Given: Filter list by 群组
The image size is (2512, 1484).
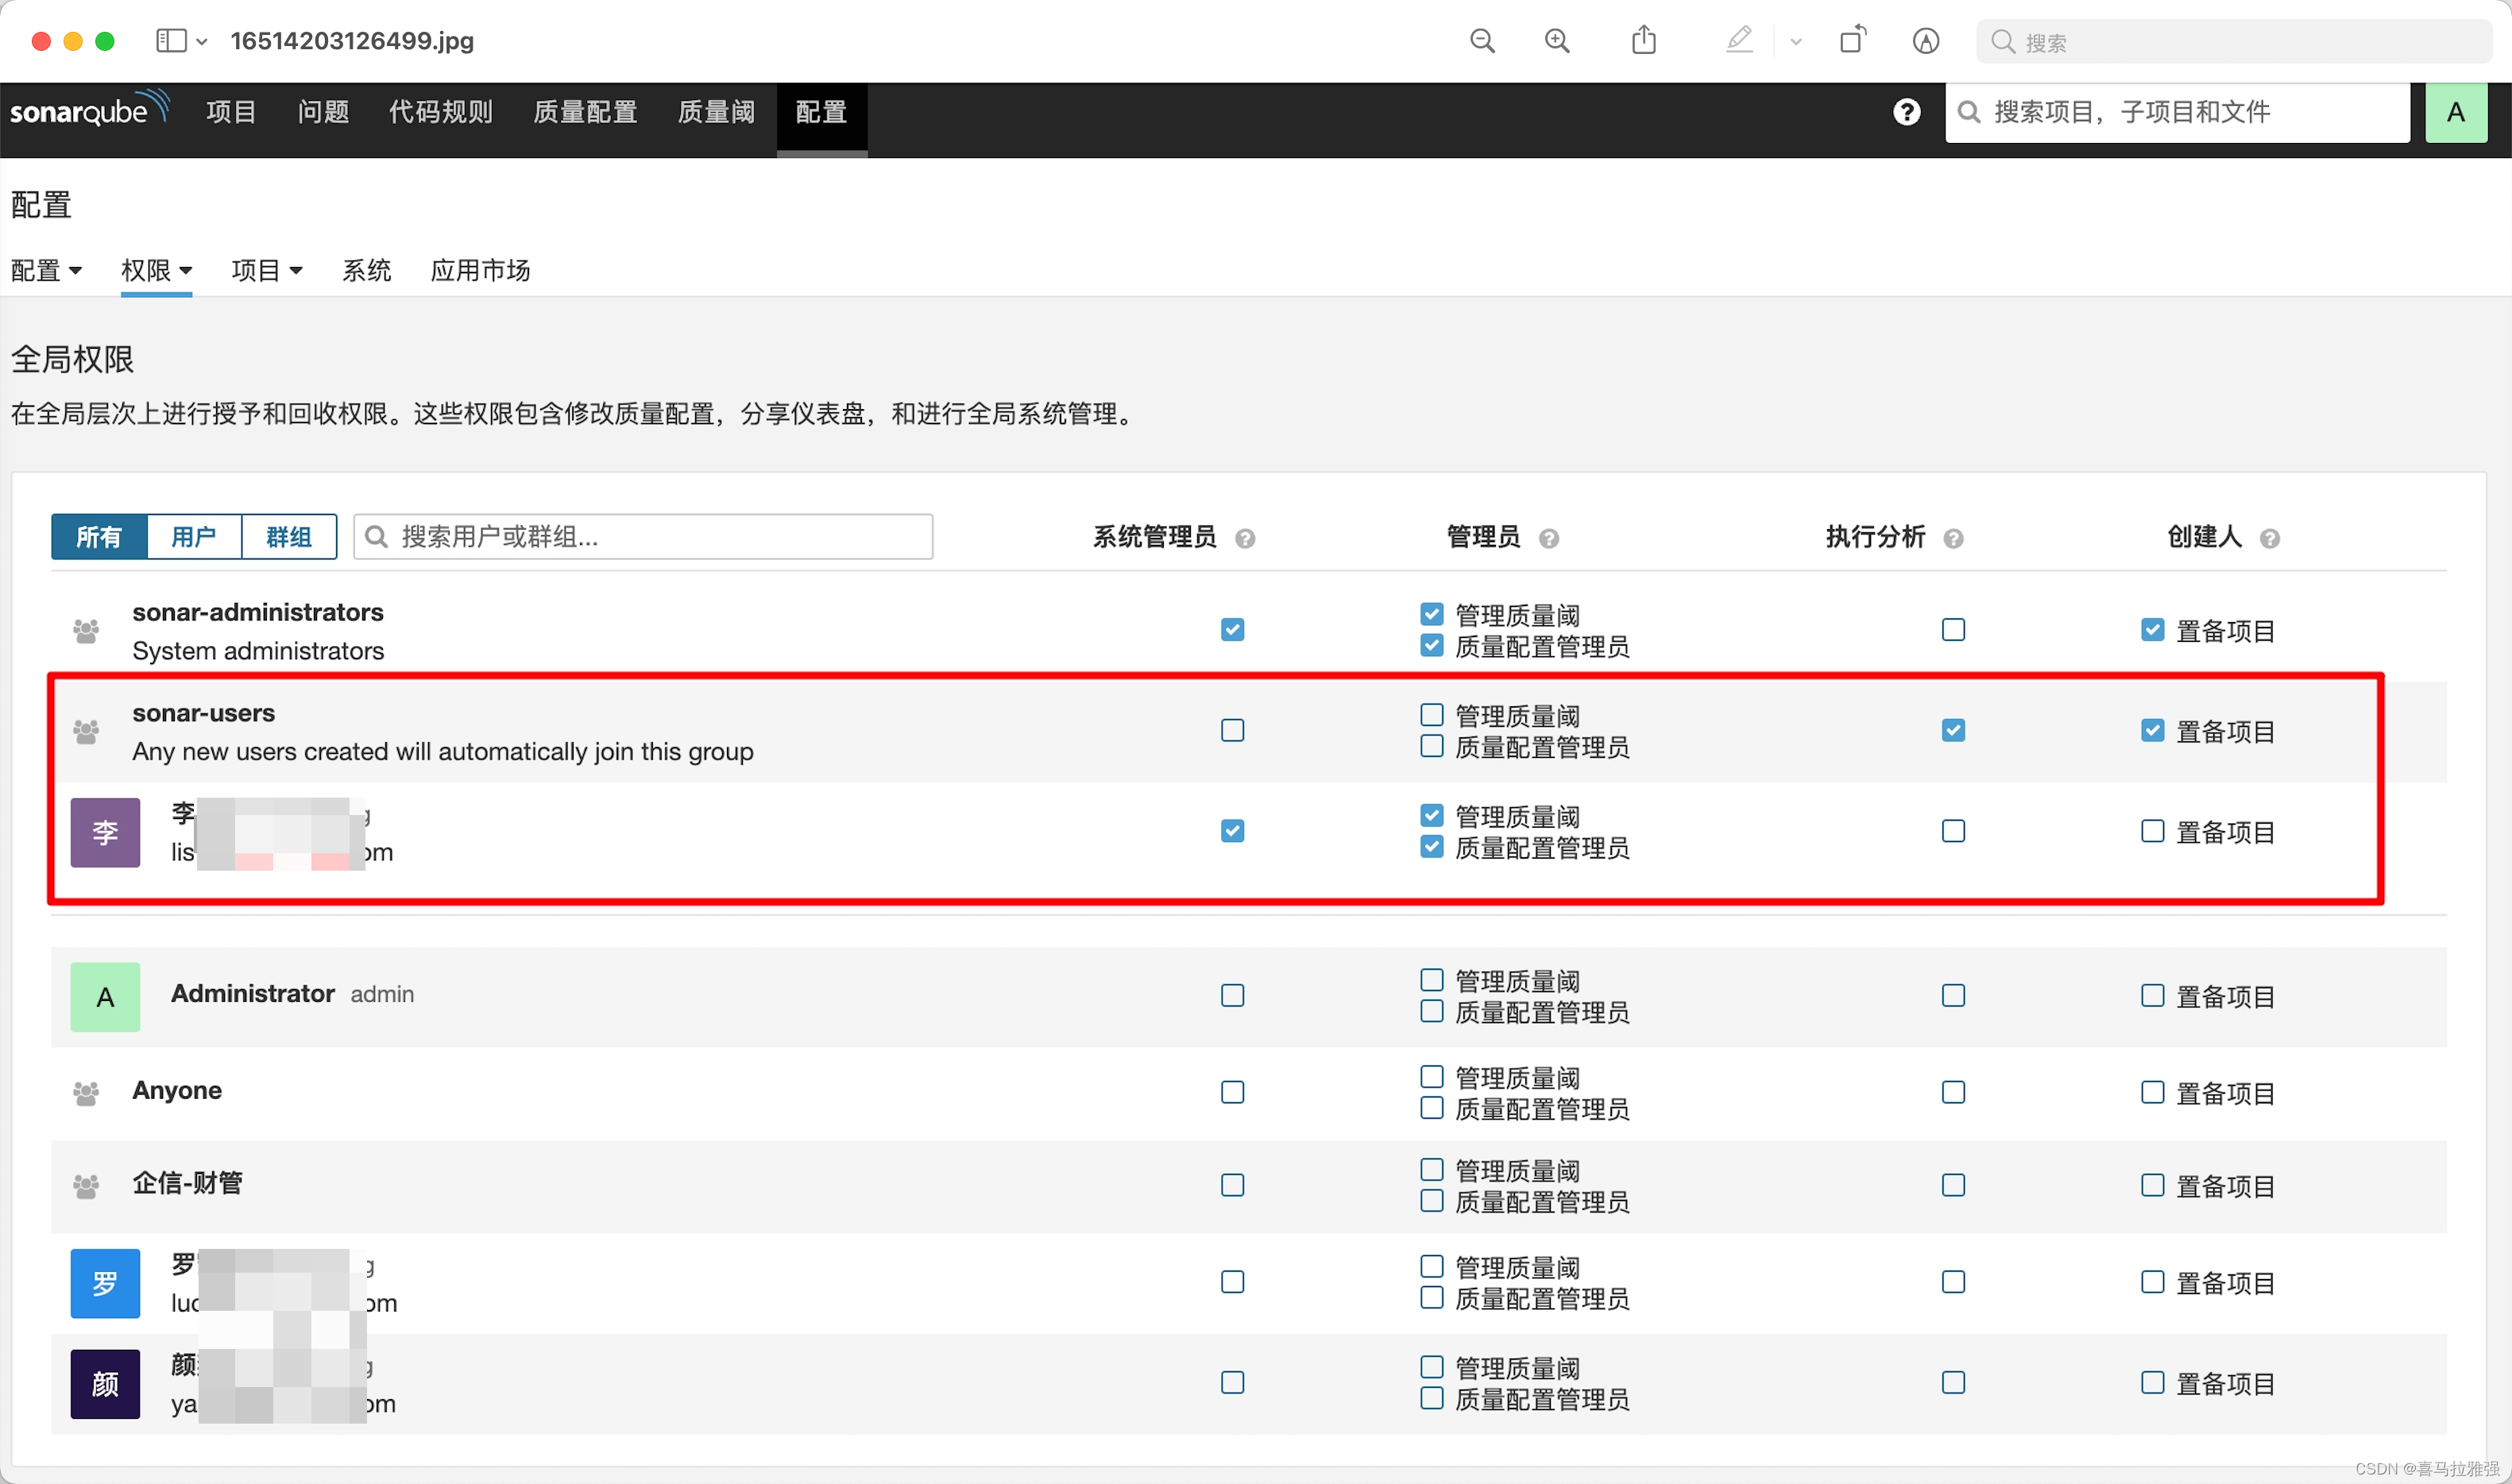Looking at the screenshot, I should click(289, 537).
